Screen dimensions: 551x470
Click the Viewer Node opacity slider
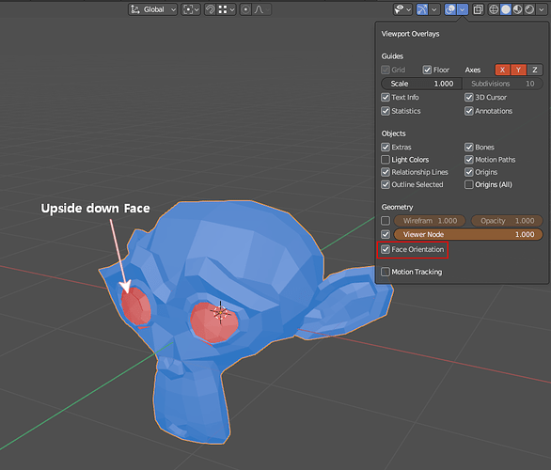(x=468, y=234)
